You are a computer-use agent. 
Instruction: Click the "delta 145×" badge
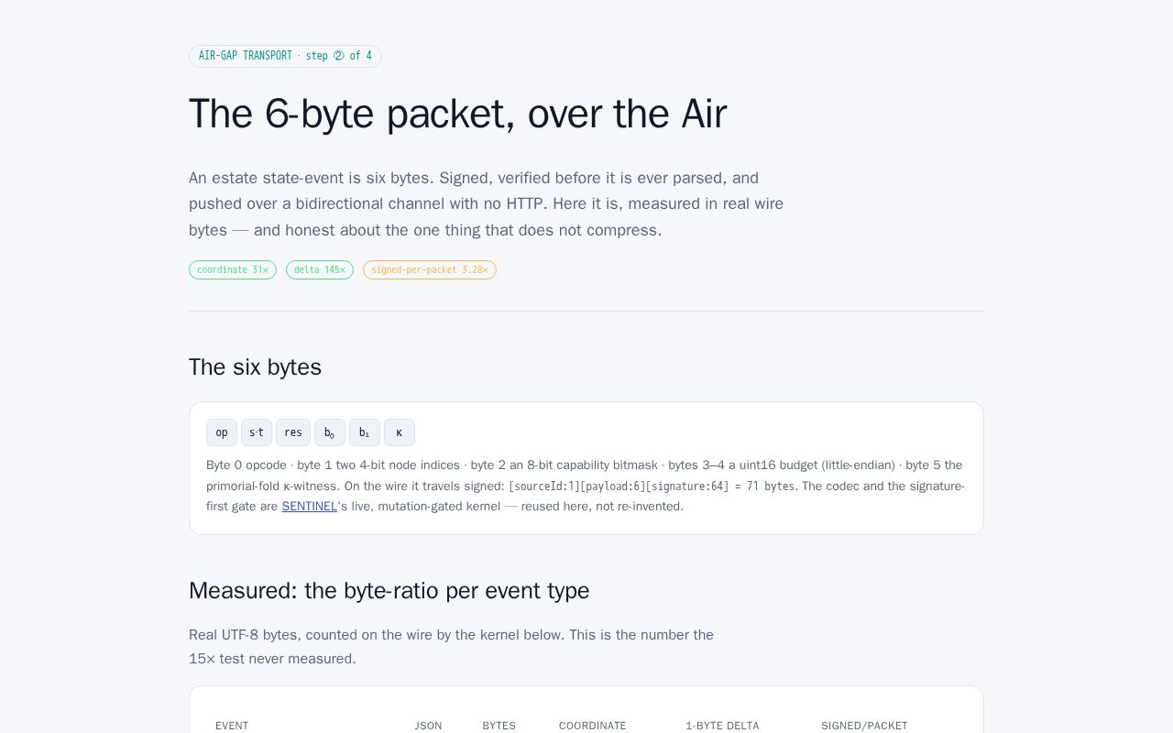tap(320, 270)
